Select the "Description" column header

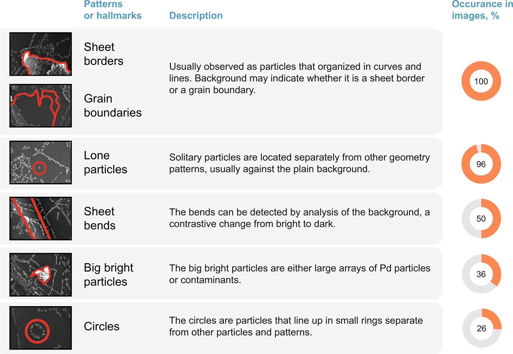click(x=196, y=16)
